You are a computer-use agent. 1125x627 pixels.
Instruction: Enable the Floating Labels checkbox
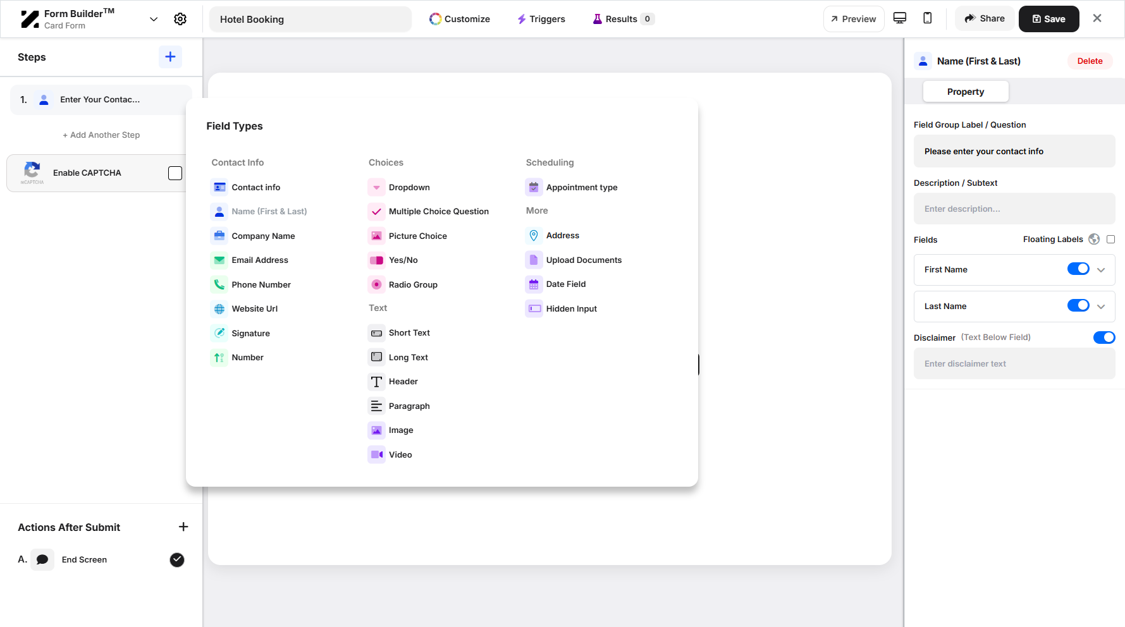1111,240
